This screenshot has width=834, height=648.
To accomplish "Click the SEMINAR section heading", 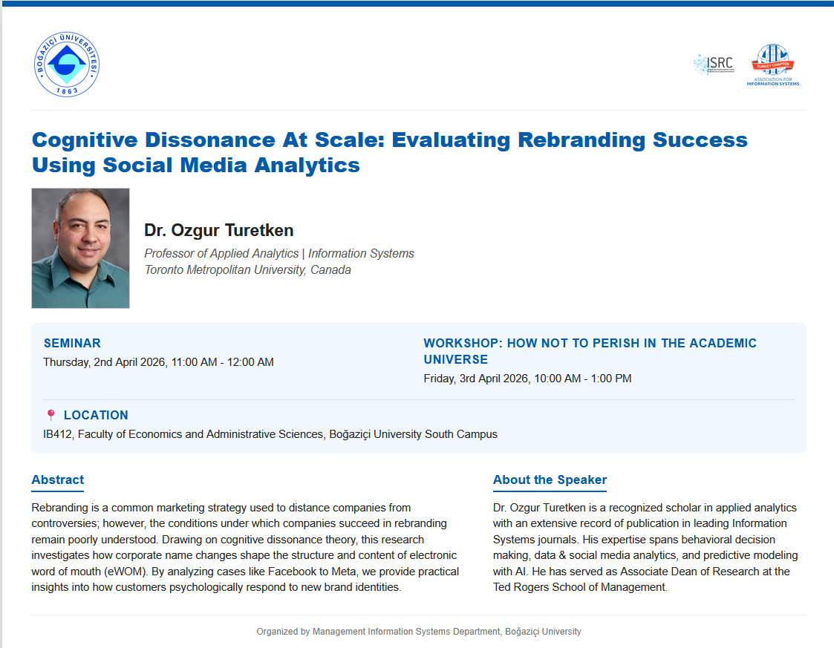I will click(72, 343).
